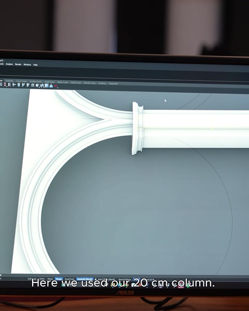Switch to the SubD Tools tab
This screenshot has height=311, width=249.
click(76, 82)
